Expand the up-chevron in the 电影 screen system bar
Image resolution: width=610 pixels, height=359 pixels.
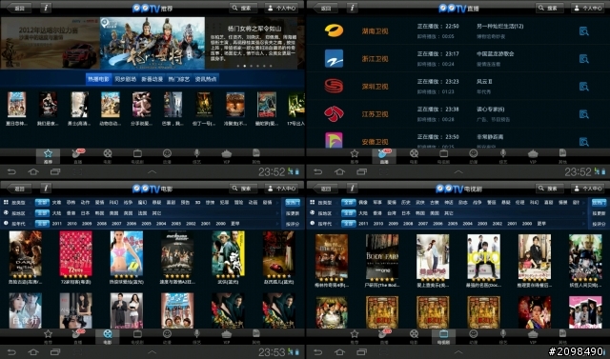point(152,352)
